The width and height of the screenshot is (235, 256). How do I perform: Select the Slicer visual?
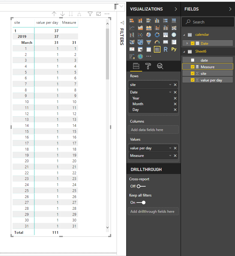tap(140, 49)
